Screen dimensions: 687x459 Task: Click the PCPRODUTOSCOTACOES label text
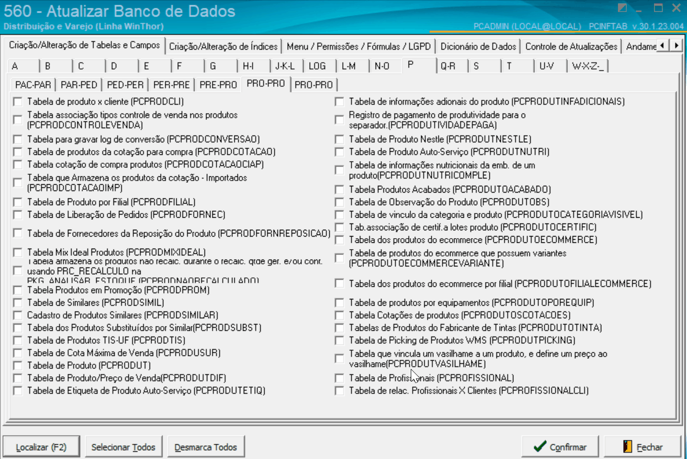(460, 315)
